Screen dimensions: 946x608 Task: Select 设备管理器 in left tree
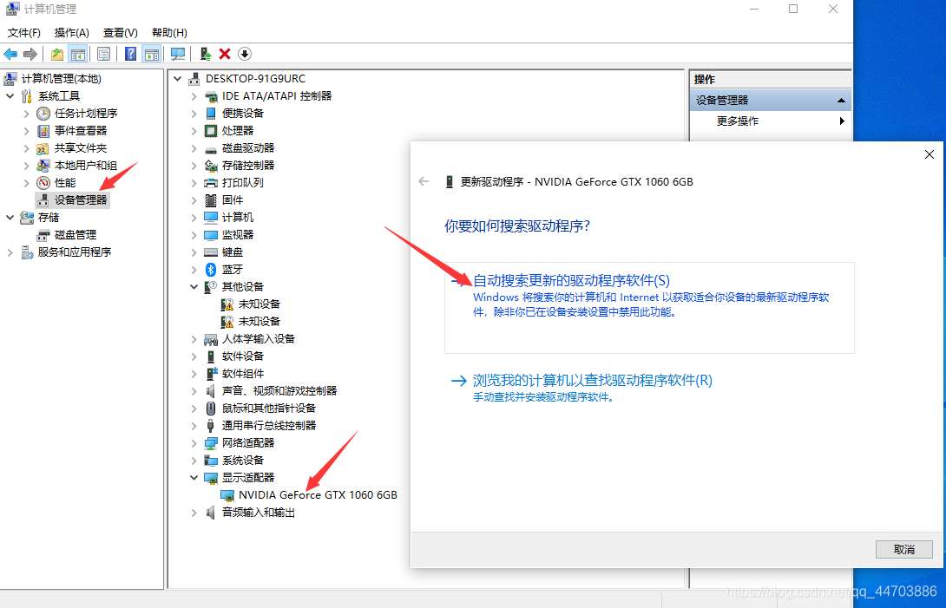80,200
